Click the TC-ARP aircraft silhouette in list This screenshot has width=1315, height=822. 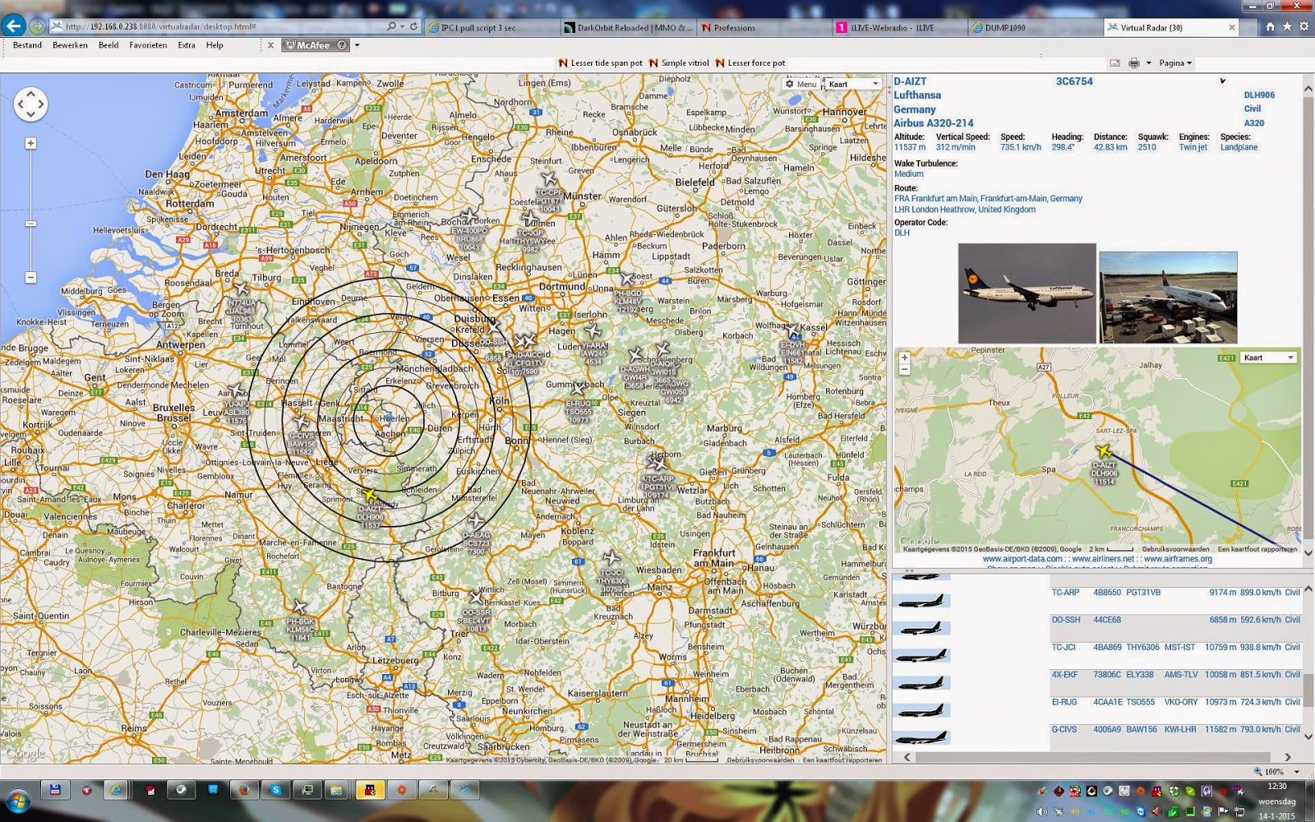click(921, 600)
